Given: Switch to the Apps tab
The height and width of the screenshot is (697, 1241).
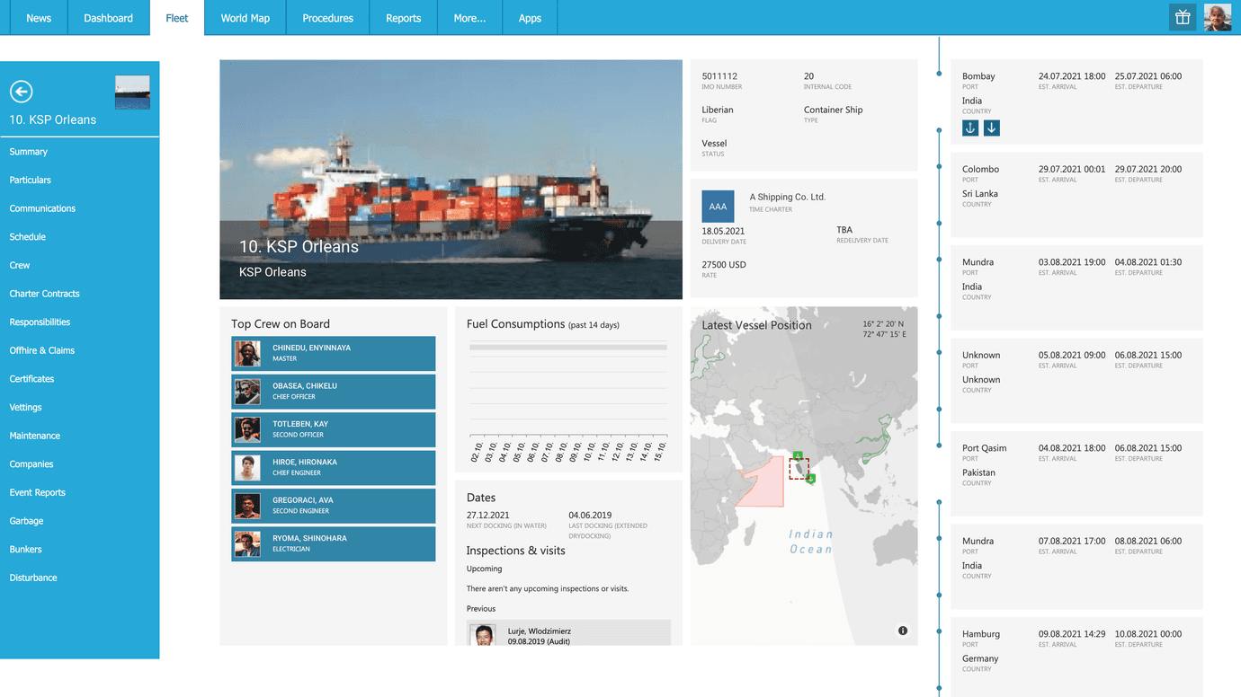Looking at the screenshot, I should pyautogui.click(x=530, y=17).
